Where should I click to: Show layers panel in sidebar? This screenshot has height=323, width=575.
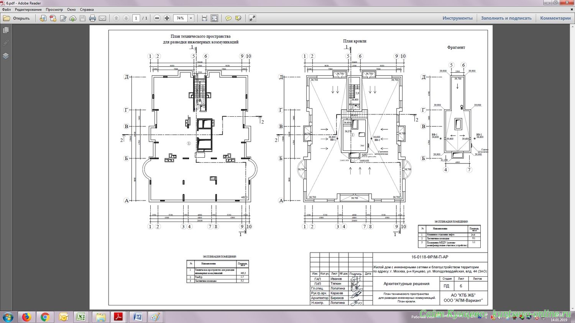point(6,56)
